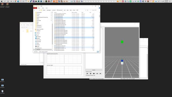This screenshot has width=172, height=97.
Task: Open the Recycle Bin desktop icon
Action: pos(2,92)
